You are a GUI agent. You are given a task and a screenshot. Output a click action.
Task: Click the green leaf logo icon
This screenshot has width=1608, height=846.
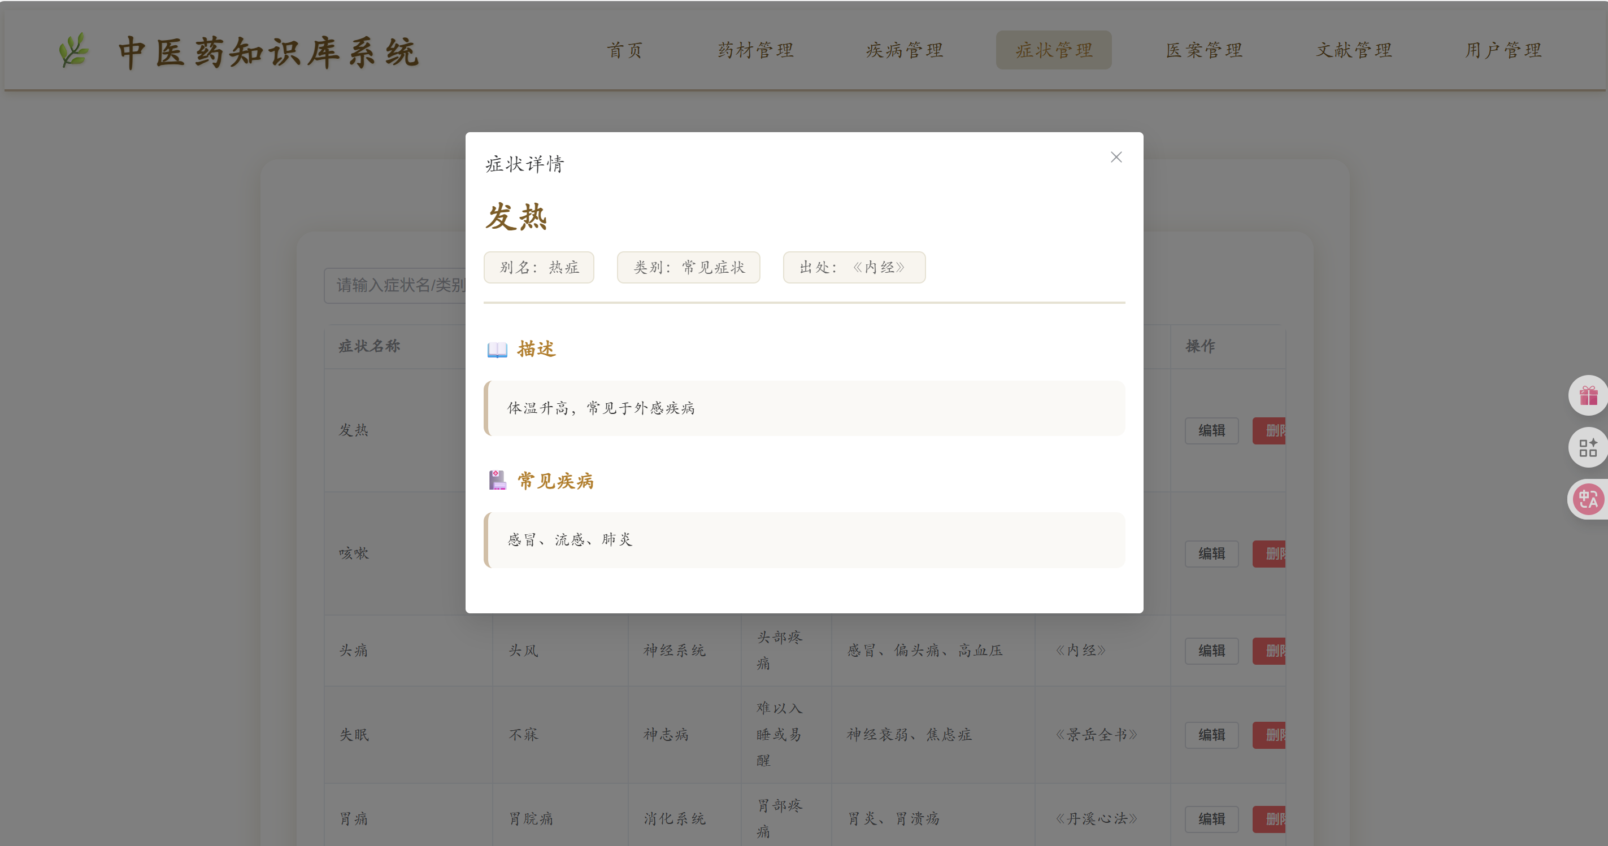[73, 50]
